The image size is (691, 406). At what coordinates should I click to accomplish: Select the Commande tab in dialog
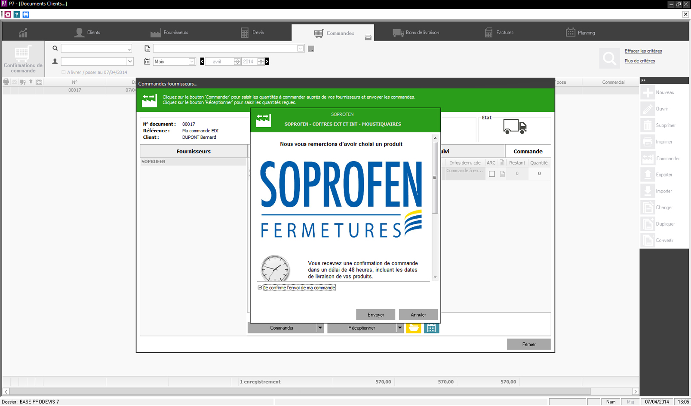[x=528, y=152]
